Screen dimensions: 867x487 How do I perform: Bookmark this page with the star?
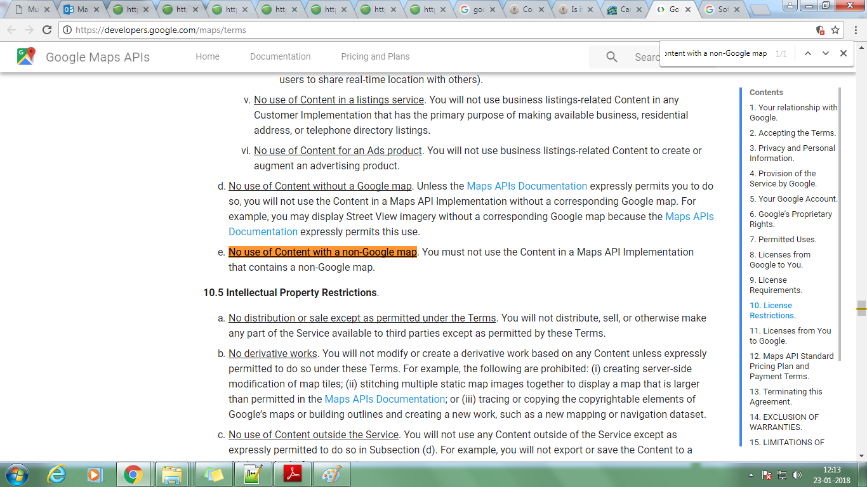click(835, 30)
